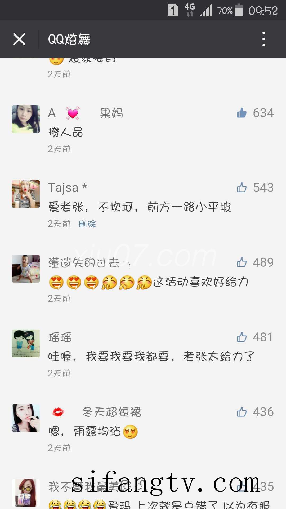286x509 pixels.
Task: Like the comment with 489 likes
Action: tap(242, 262)
